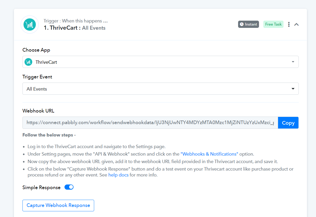
Task: Click the Follow the below steps heading
Action: (49, 135)
